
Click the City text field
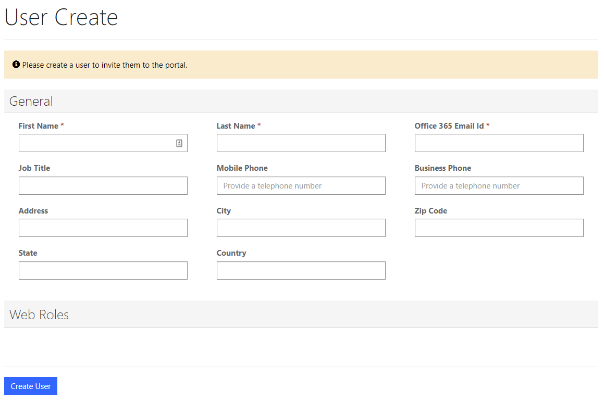[301, 228]
